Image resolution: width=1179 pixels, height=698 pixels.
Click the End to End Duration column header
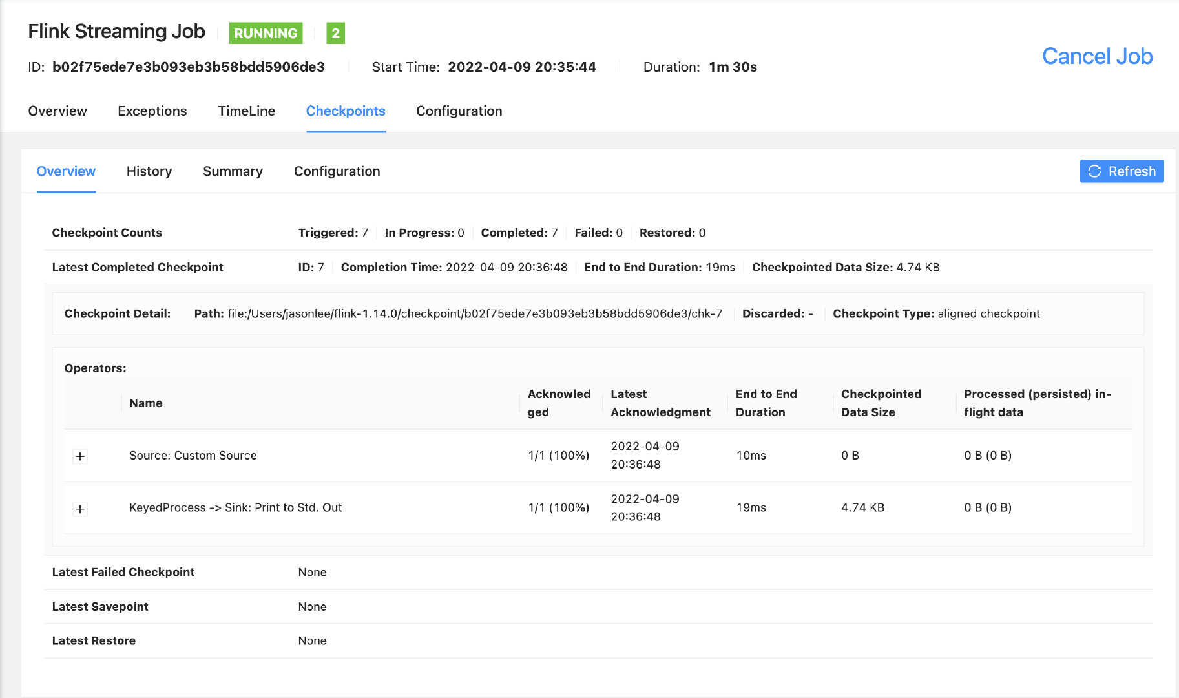pyautogui.click(x=766, y=403)
